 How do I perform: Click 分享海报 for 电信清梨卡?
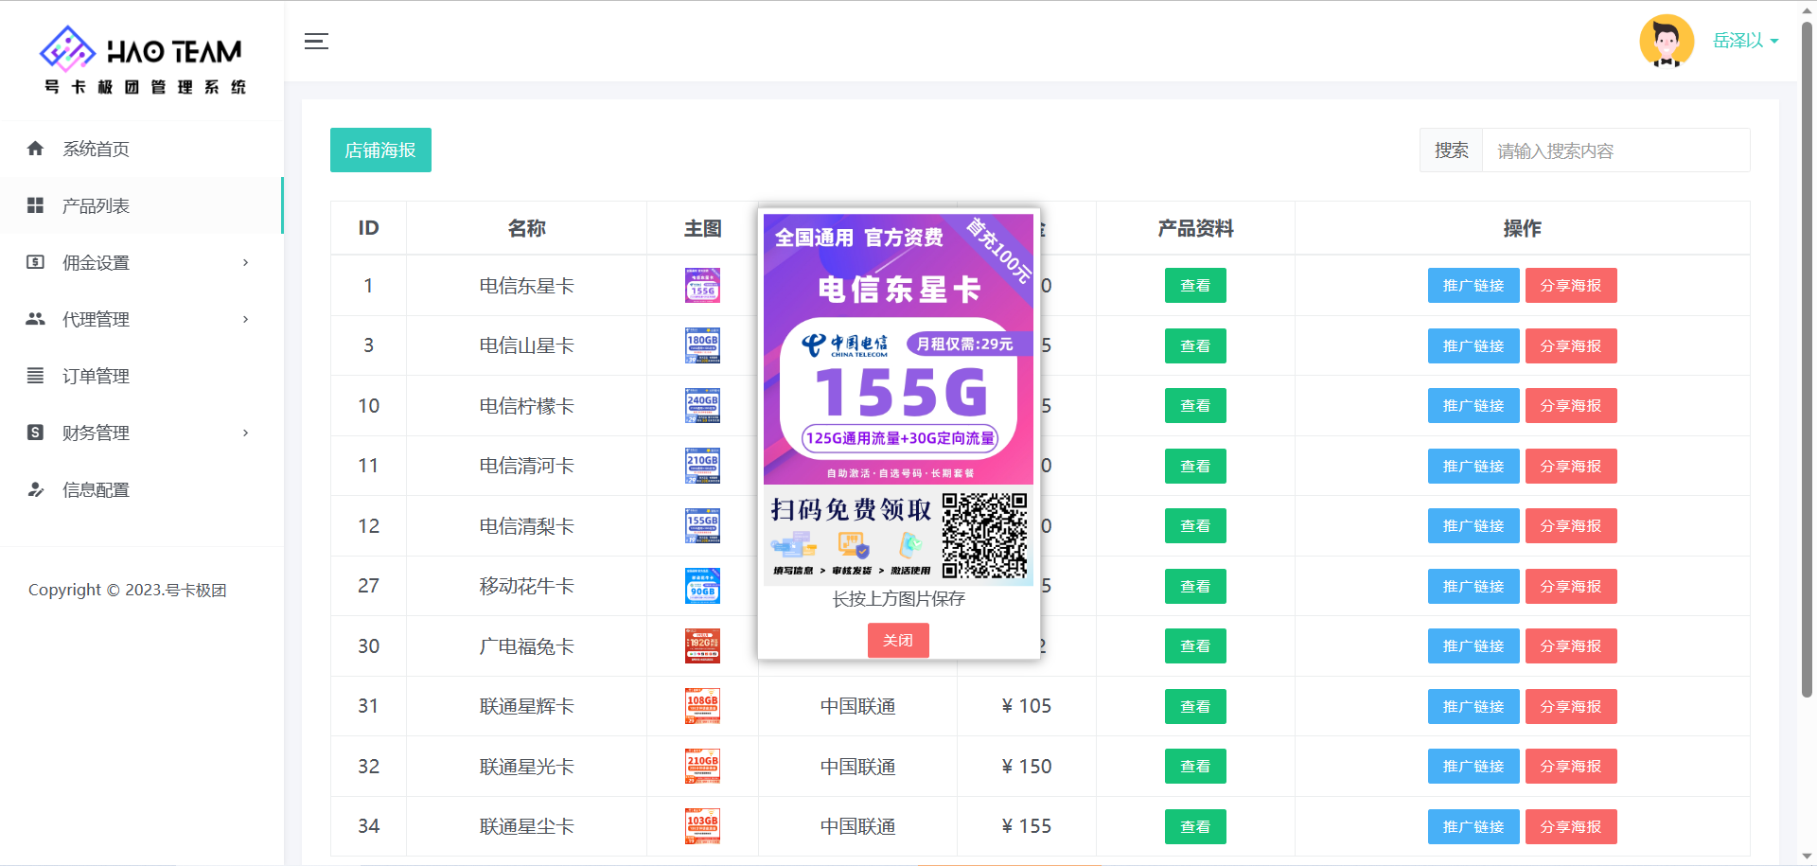click(1571, 525)
